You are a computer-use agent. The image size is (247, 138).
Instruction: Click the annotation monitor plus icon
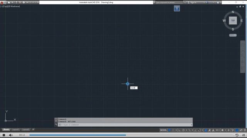pos(228,130)
